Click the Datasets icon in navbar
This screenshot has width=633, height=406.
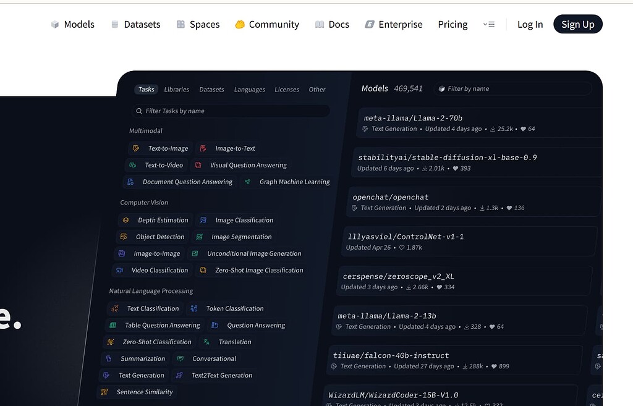(x=114, y=25)
